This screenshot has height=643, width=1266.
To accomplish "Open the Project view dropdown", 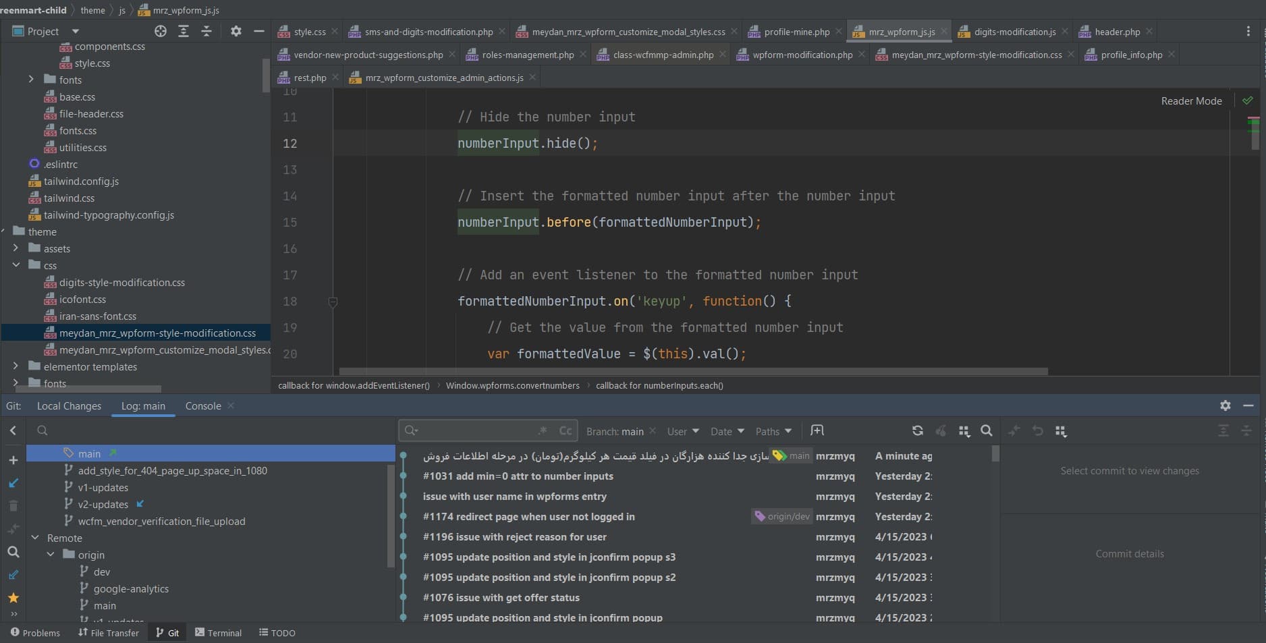I will [76, 31].
